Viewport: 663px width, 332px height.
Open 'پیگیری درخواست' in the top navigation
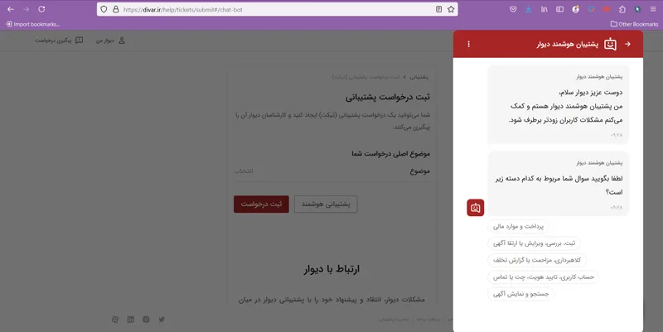point(59,41)
